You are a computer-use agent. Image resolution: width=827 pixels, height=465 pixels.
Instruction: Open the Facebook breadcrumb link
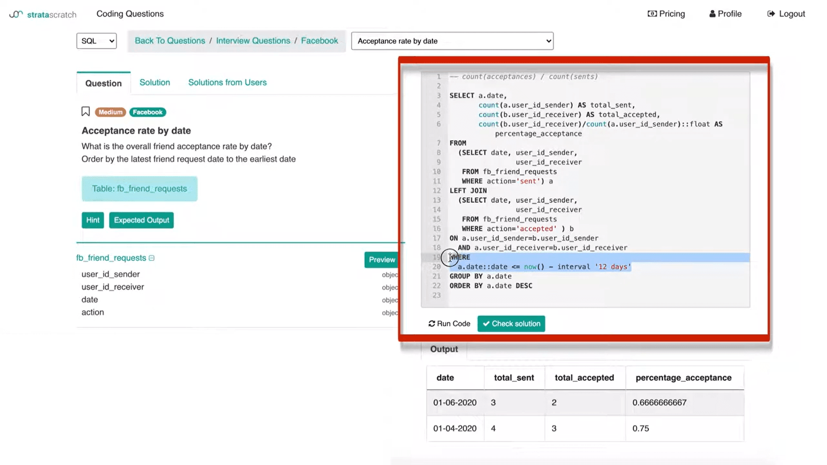[320, 41]
